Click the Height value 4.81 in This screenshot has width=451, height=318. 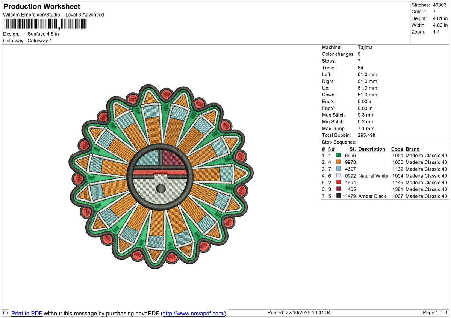tap(440, 18)
